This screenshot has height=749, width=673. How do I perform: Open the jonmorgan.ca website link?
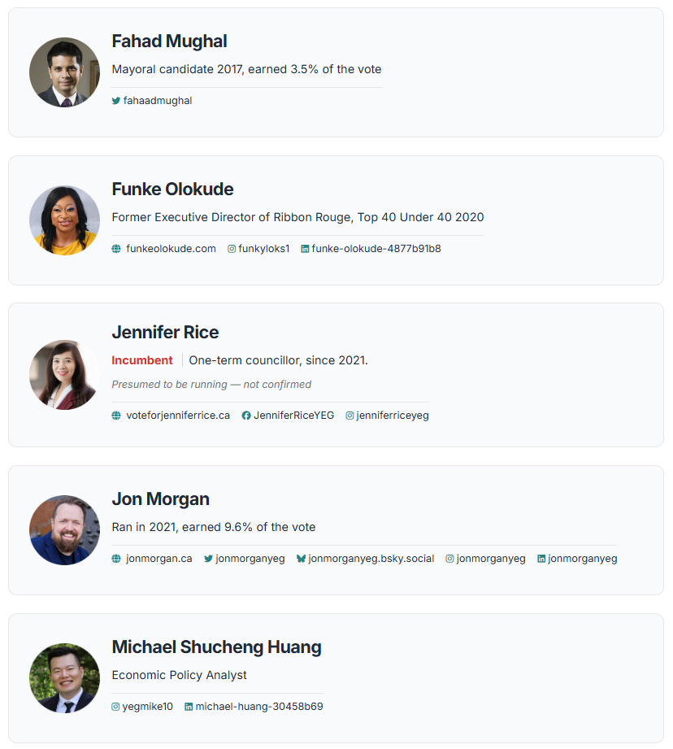coord(158,559)
